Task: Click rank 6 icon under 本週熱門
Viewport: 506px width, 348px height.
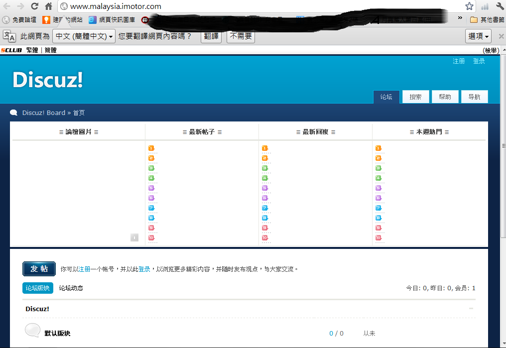Action: point(379,198)
